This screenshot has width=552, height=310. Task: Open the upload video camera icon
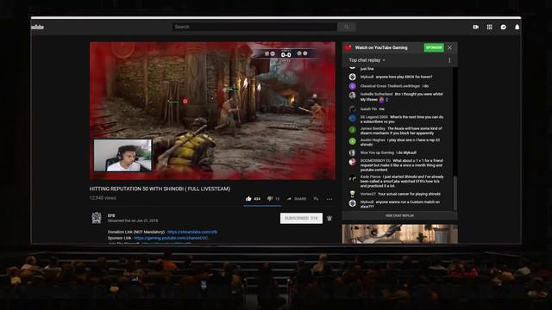coord(475,27)
